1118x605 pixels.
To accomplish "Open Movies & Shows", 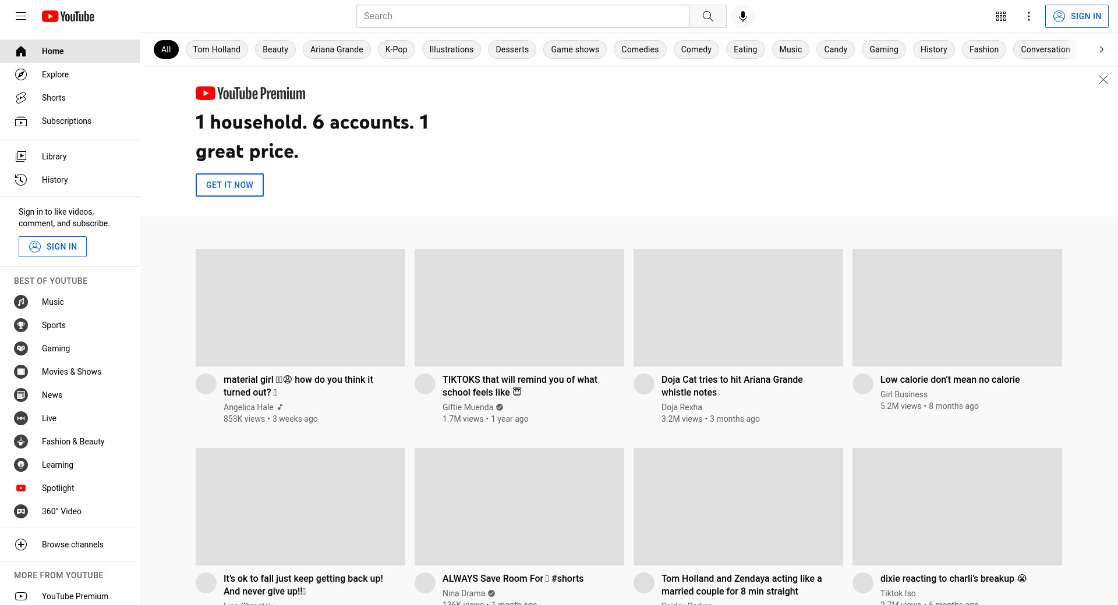I will [70, 372].
